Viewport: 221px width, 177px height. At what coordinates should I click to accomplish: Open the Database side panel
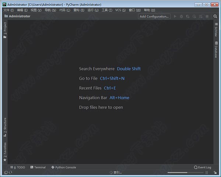(216, 50)
